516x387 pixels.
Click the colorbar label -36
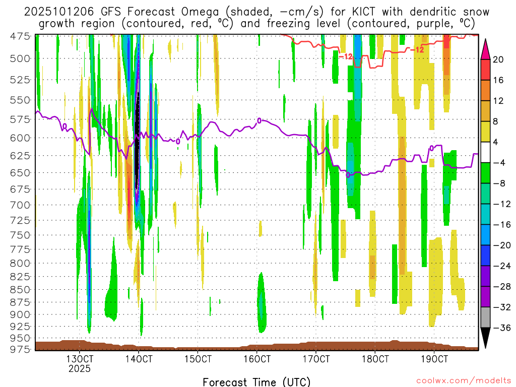coord(501,328)
